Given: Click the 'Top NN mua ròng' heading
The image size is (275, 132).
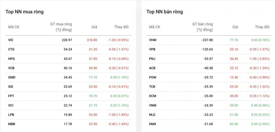Looking at the screenshot, I should click(24, 12).
